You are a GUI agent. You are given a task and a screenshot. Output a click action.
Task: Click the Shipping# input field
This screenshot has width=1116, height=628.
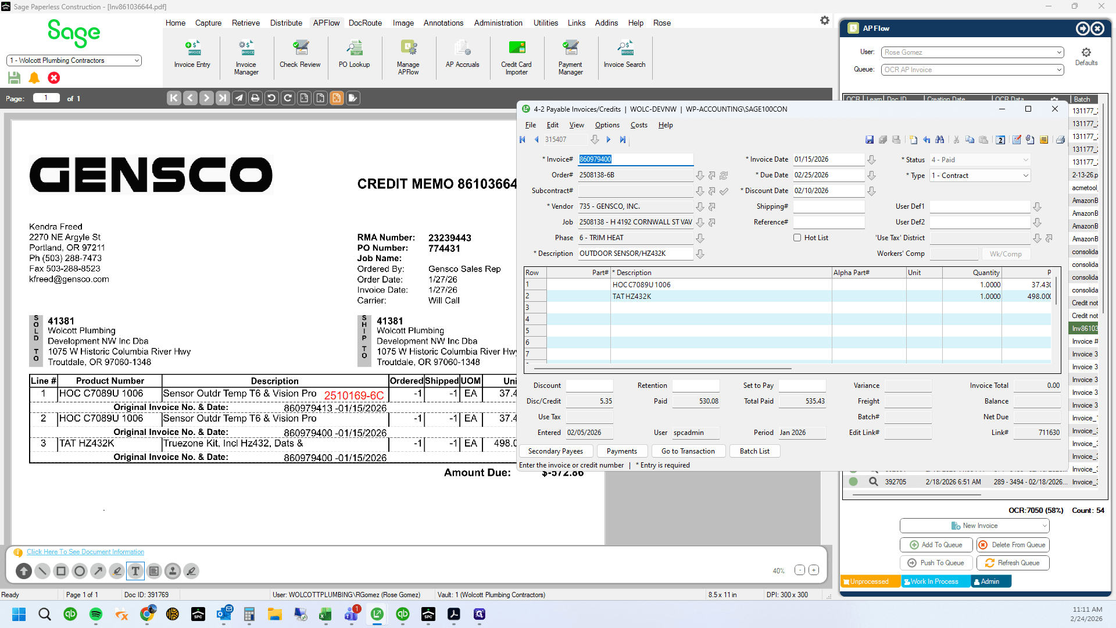pyautogui.click(x=828, y=206)
